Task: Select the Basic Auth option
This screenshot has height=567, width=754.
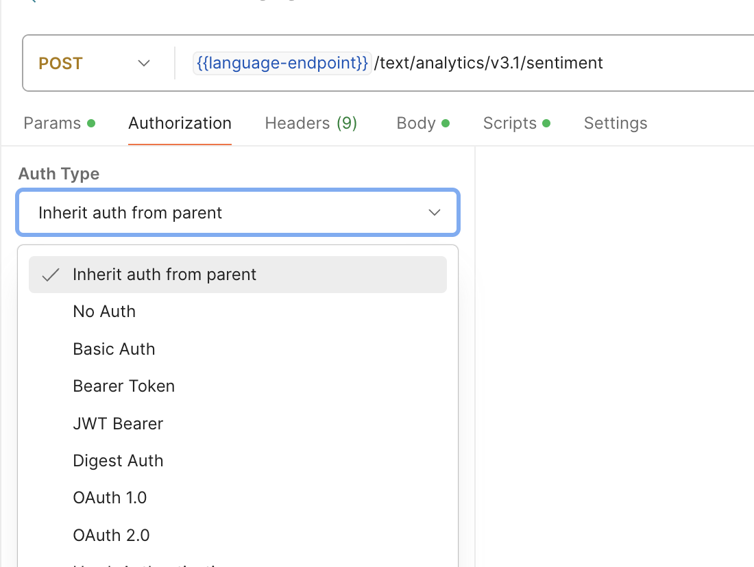Action: [x=114, y=349]
